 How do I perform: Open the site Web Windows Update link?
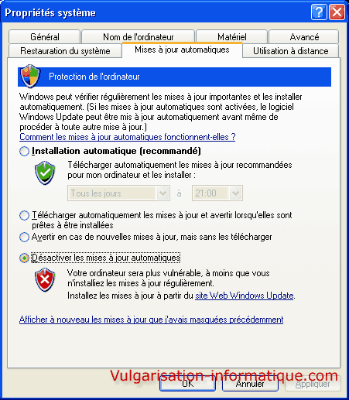(245, 296)
